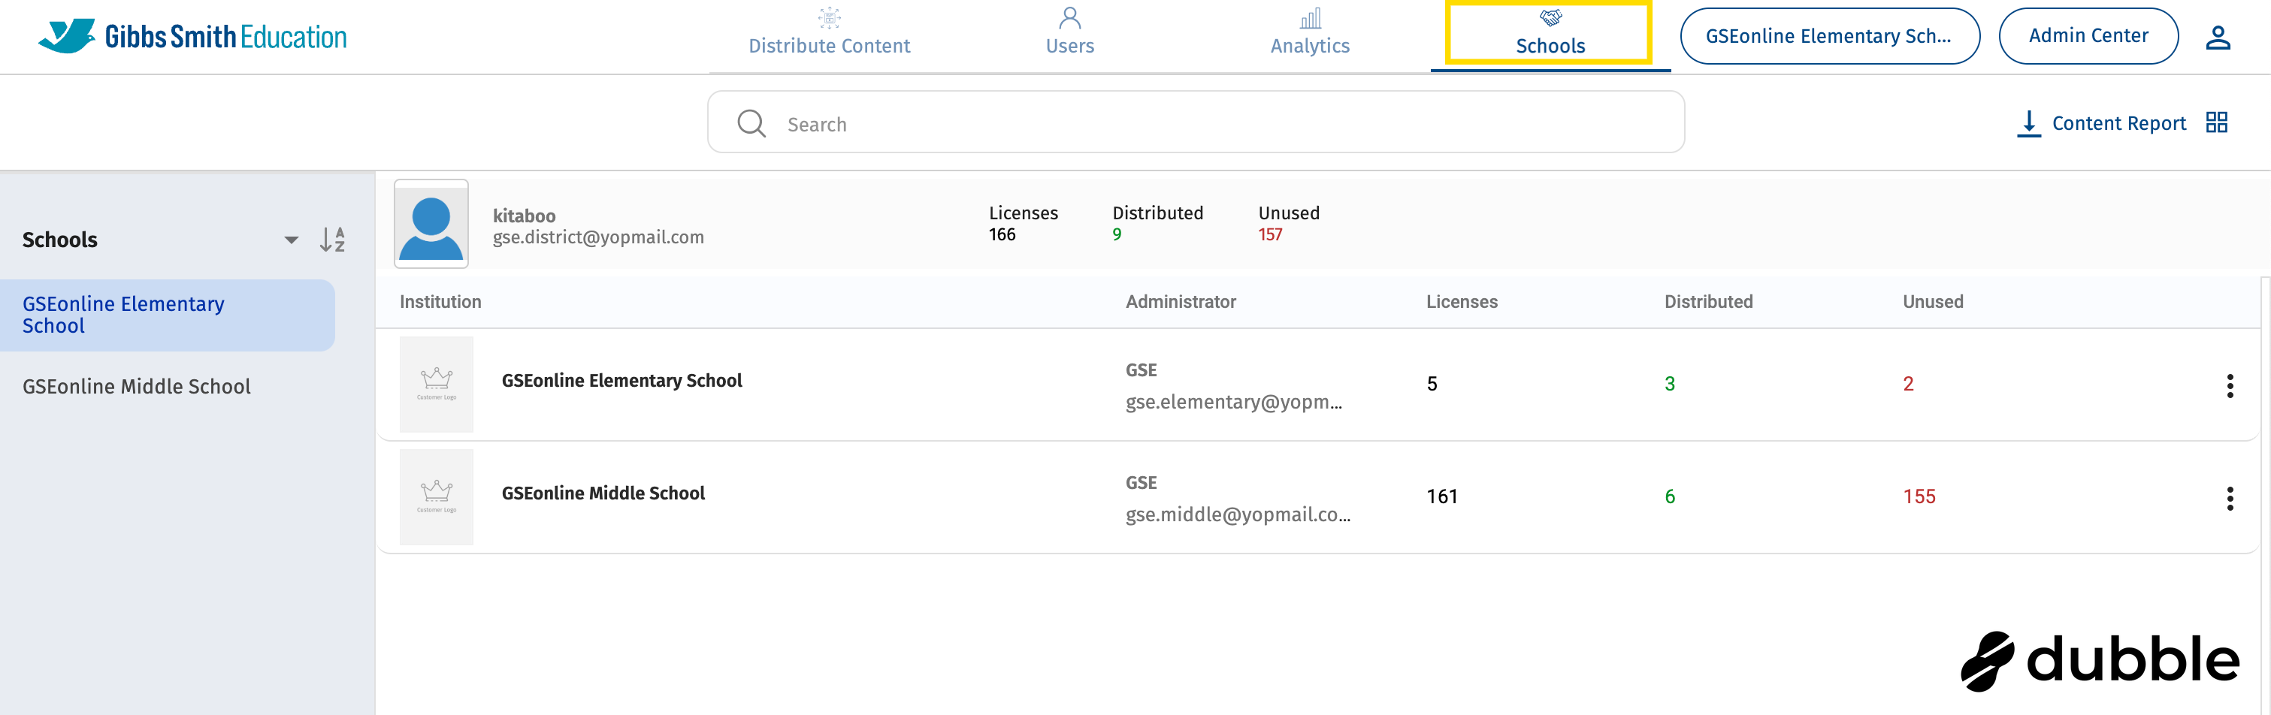
Task: Switch to grid view layout icon
Action: pyautogui.click(x=2219, y=122)
